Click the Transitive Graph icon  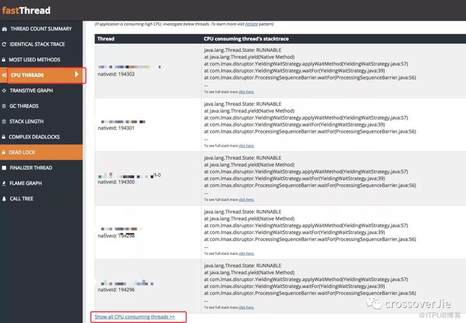pyautogui.click(x=4, y=91)
